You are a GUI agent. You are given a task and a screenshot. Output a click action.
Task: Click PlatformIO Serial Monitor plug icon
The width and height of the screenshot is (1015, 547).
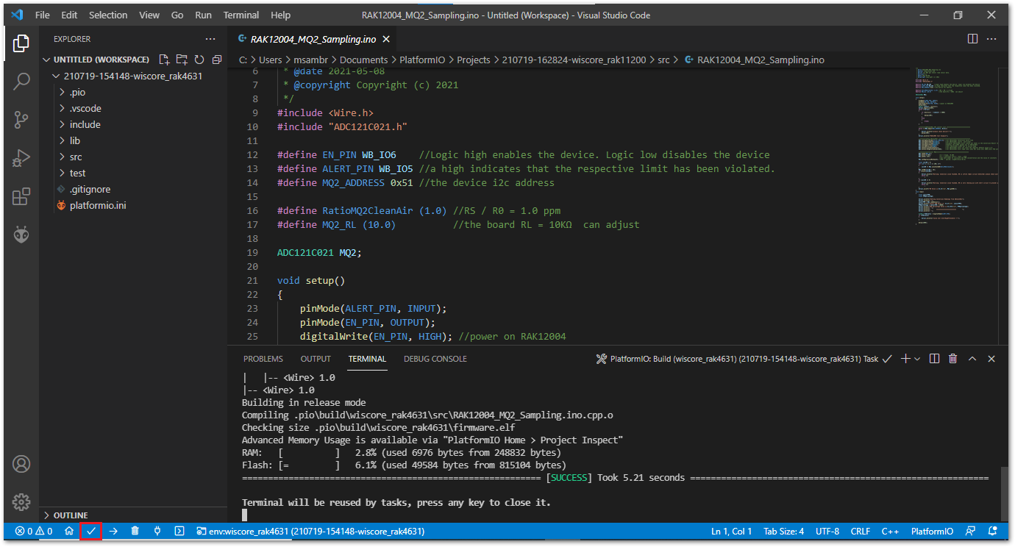tap(157, 531)
